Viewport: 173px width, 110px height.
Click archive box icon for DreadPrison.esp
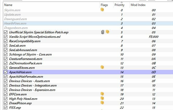(102, 103)
